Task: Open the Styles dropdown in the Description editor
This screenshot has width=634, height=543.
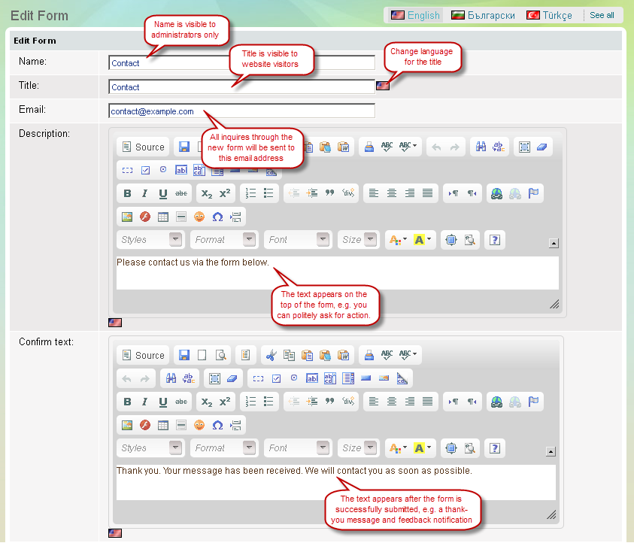Action: (150, 240)
